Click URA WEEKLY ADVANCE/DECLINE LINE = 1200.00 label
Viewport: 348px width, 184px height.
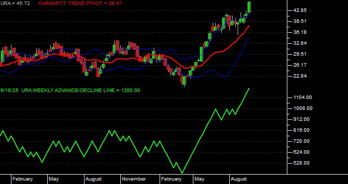pos(81,91)
